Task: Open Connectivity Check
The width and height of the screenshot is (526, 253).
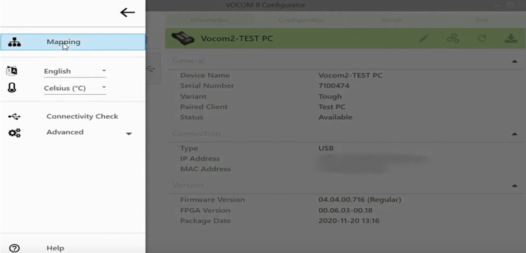Action: pyautogui.click(x=82, y=116)
